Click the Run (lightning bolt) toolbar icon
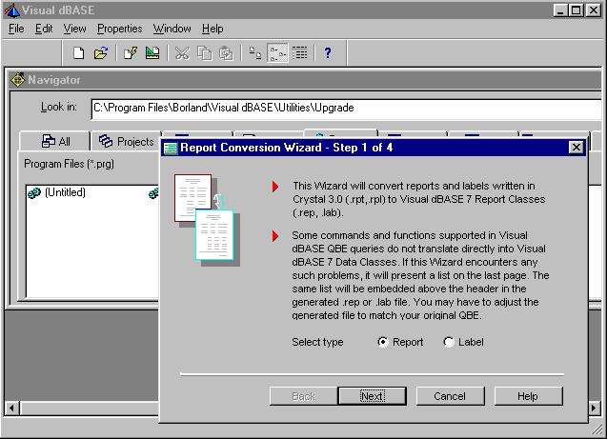607x439 pixels. click(x=131, y=53)
